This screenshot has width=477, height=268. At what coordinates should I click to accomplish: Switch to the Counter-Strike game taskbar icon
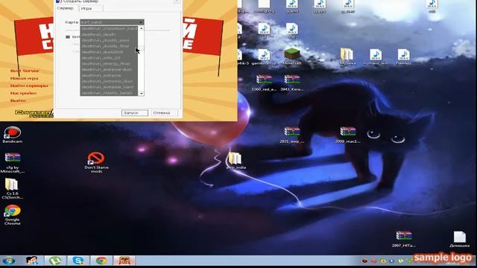pos(124,261)
